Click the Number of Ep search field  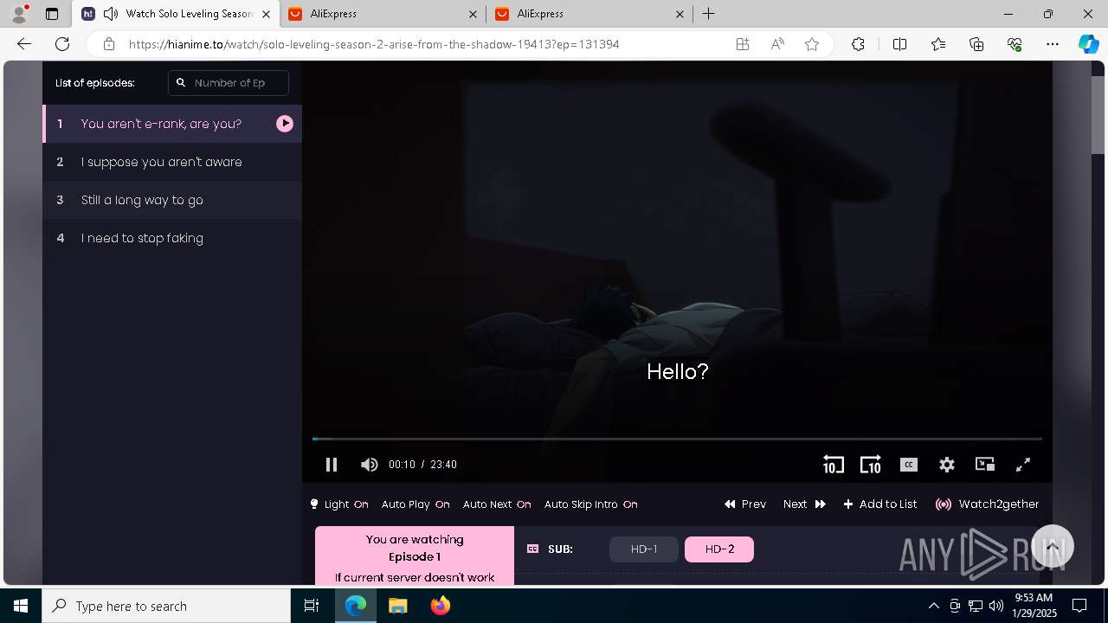(229, 83)
